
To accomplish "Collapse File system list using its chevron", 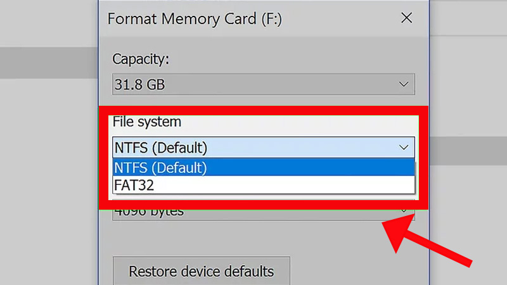I will 404,148.
